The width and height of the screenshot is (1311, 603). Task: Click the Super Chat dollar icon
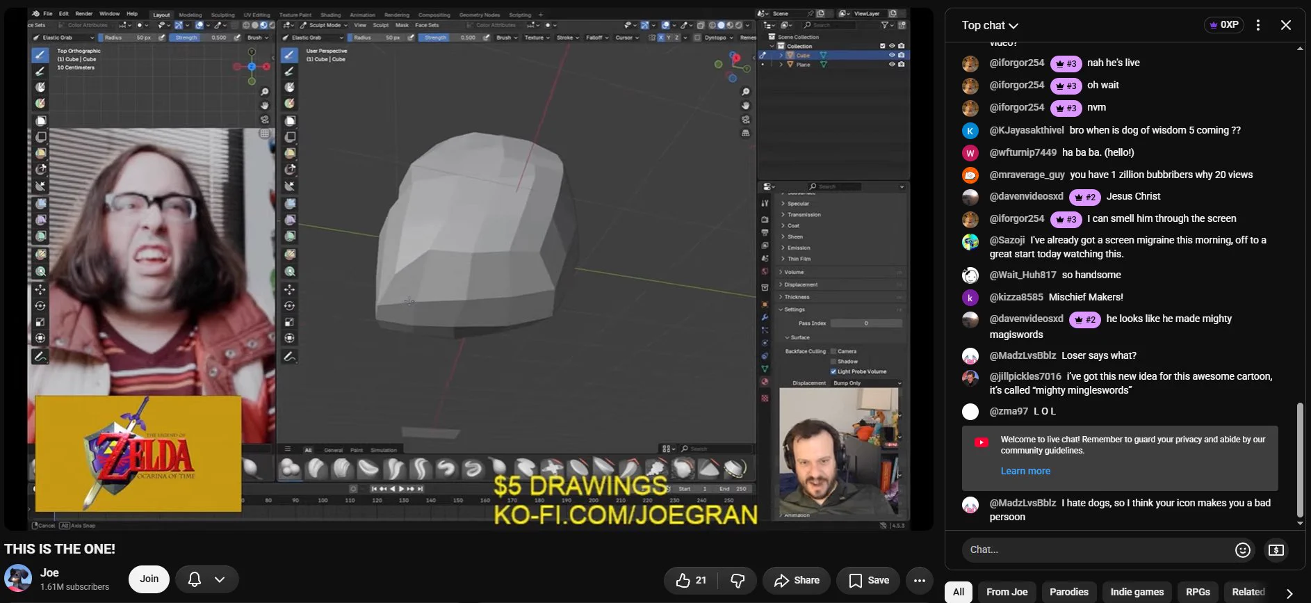pyautogui.click(x=1276, y=550)
